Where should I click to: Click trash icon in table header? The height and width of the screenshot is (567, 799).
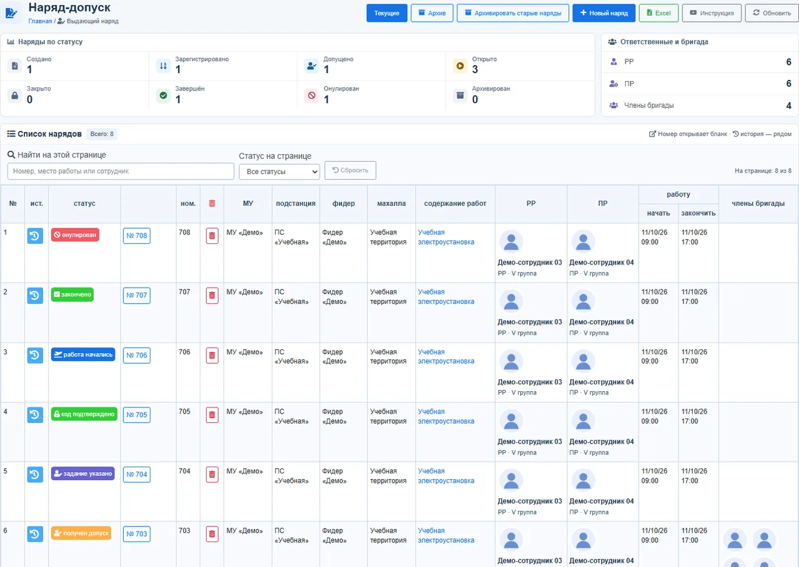point(212,203)
